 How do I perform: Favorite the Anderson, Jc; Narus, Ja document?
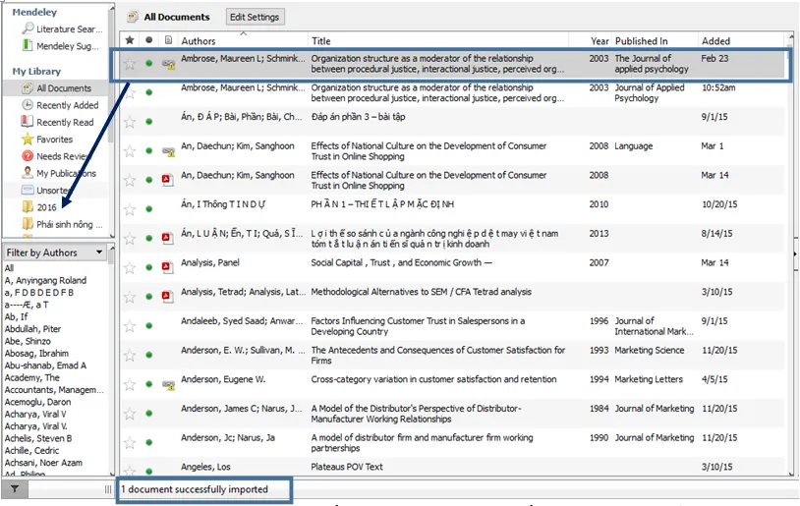130,443
